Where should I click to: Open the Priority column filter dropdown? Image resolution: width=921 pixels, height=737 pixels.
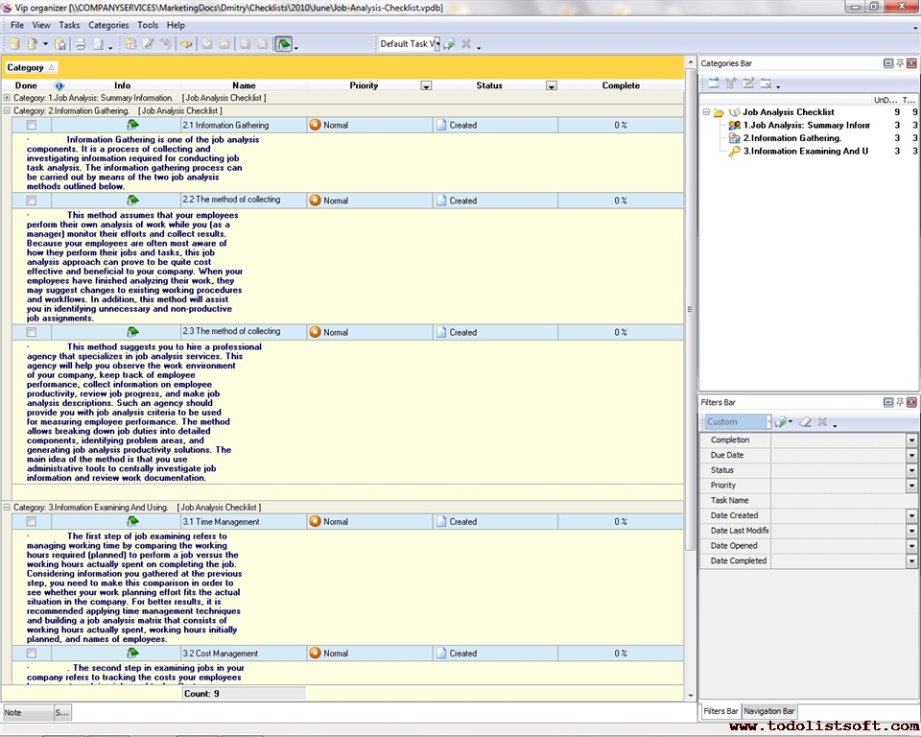(x=427, y=85)
